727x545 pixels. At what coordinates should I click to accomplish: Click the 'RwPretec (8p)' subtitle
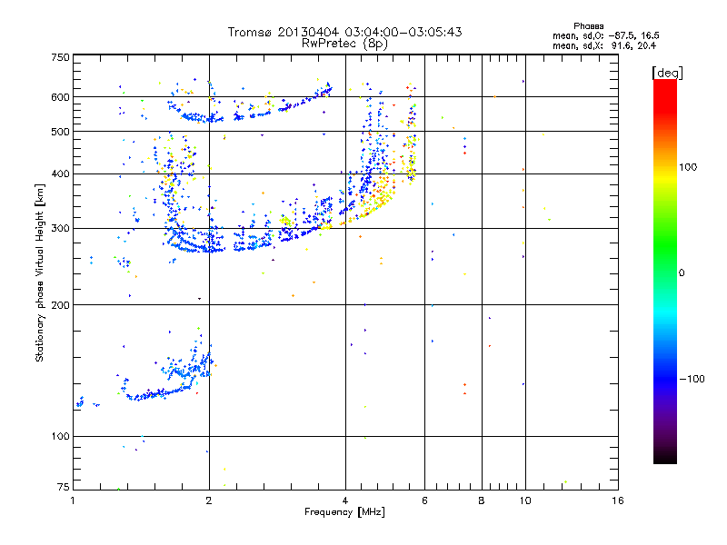pos(344,44)
